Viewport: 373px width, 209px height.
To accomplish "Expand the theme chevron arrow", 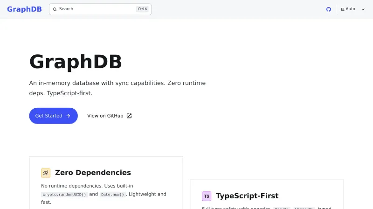I will coord(363,9).
